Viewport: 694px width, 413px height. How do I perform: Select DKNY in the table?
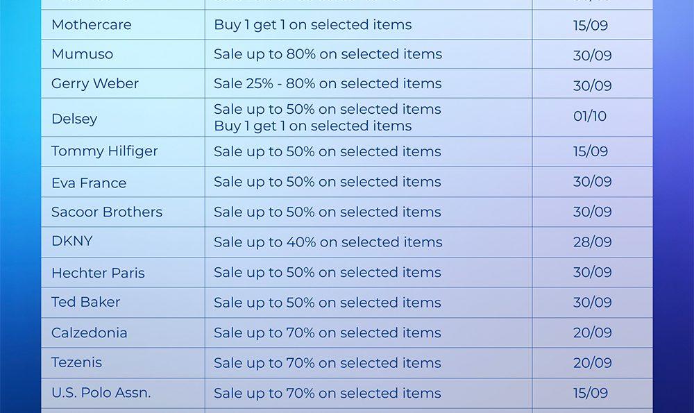coord(71,242)
